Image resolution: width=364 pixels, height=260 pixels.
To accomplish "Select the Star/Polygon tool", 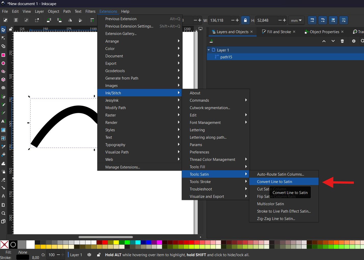I will [3, 71].
